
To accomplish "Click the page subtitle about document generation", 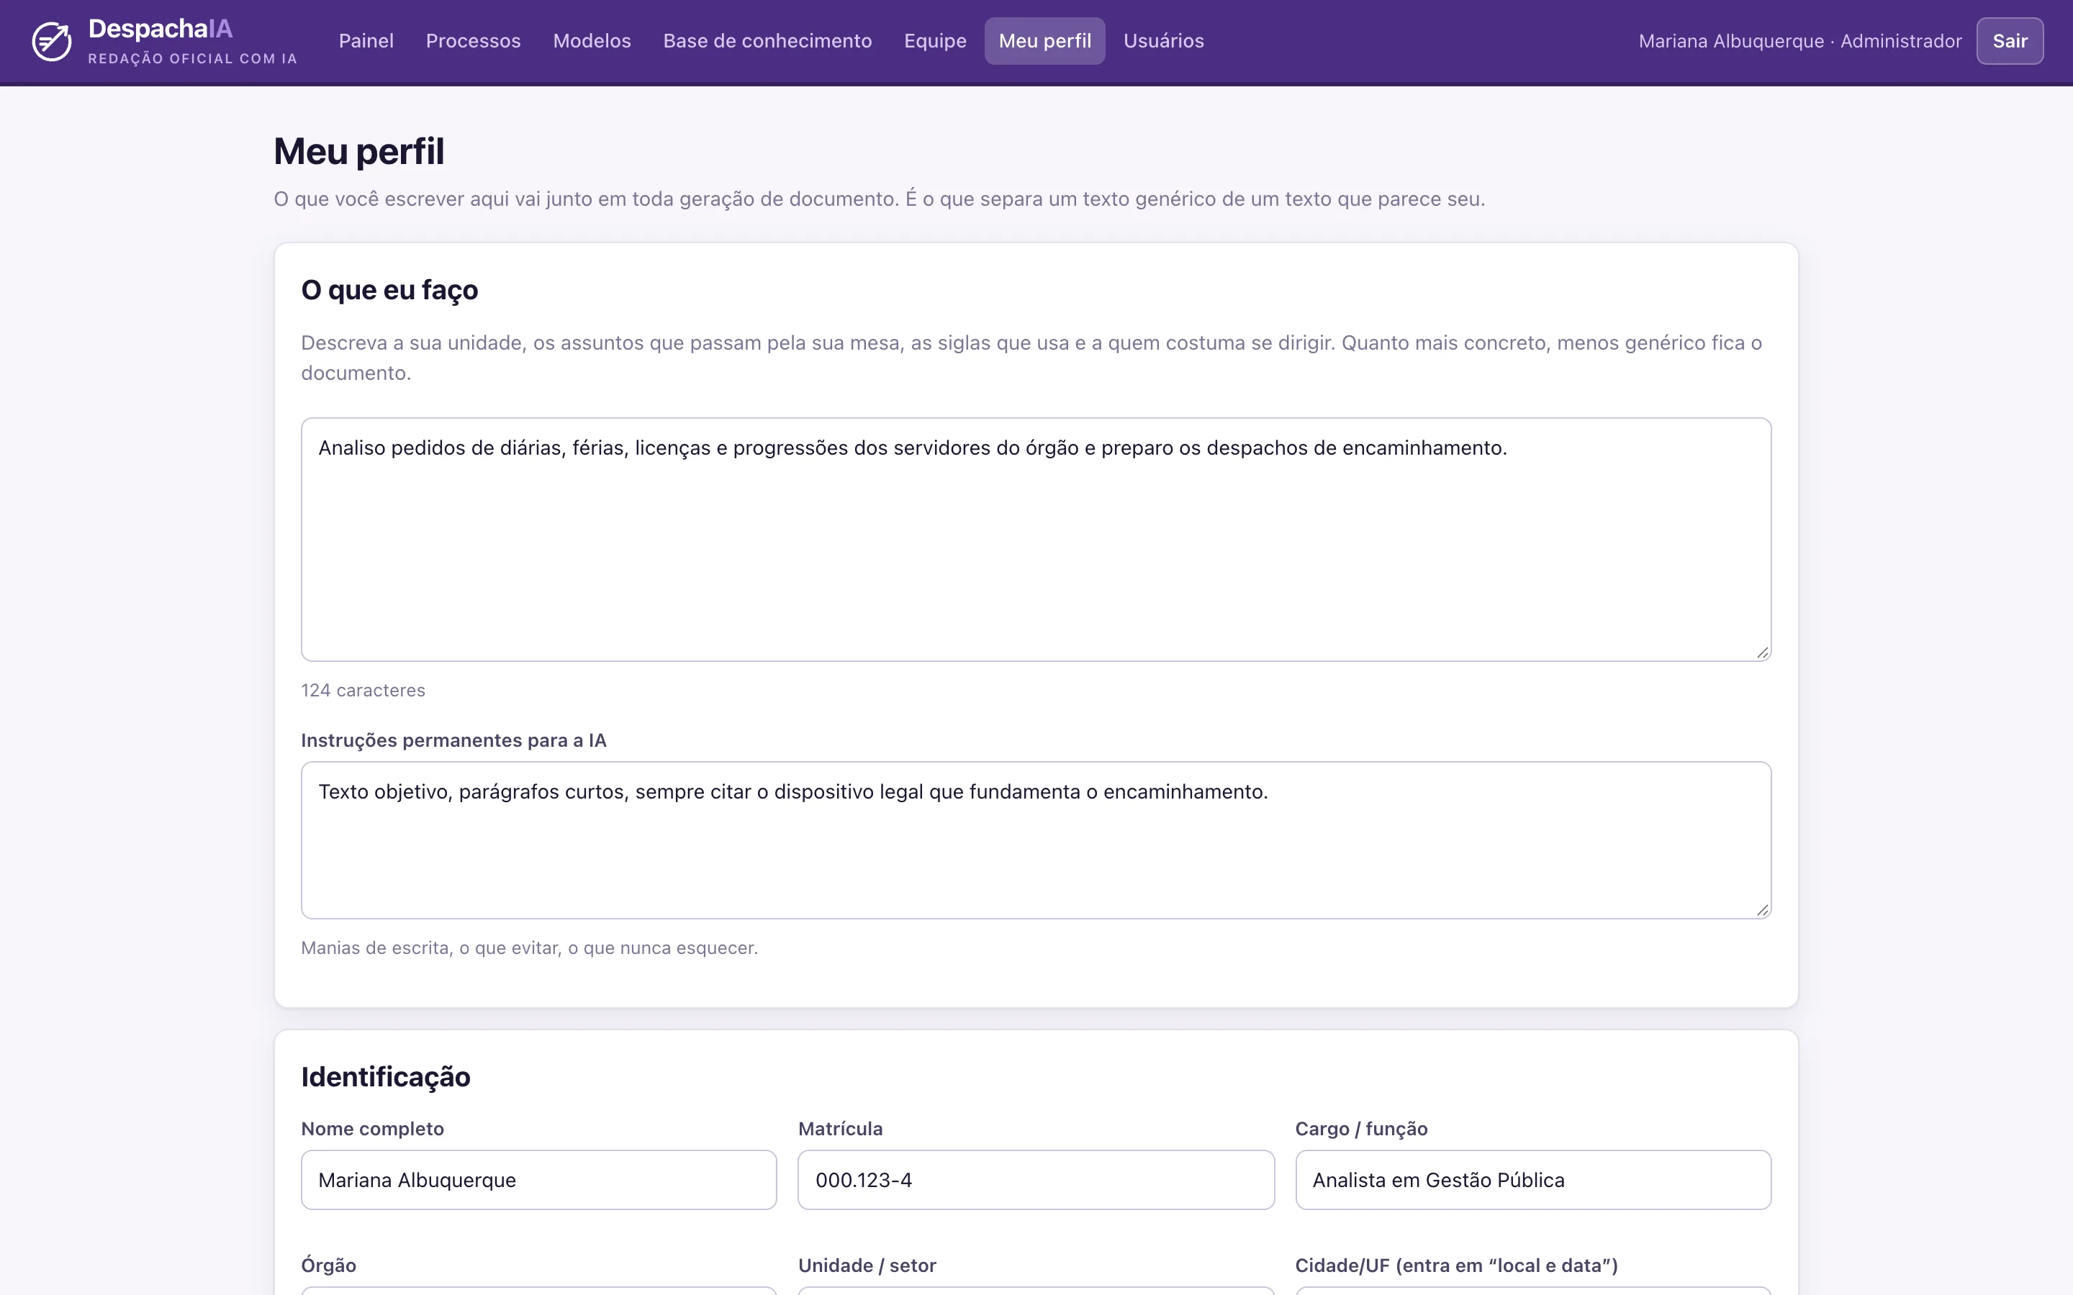I will [x=879, y=199].
